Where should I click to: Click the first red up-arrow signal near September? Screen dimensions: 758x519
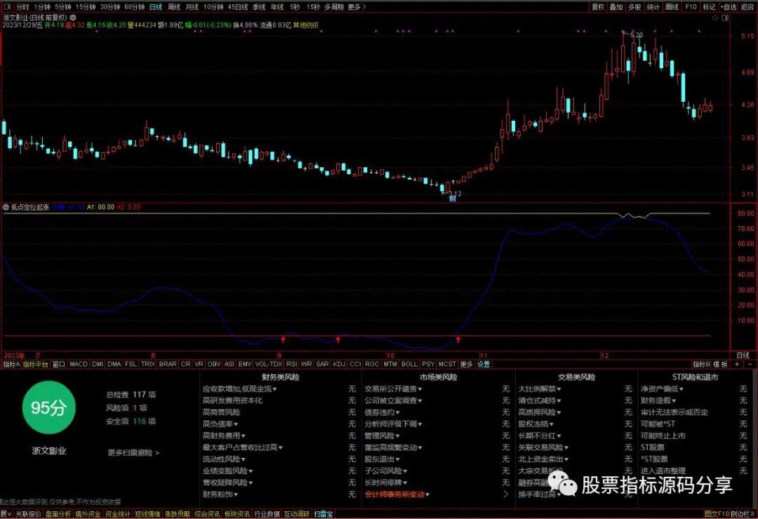[284, 340]
